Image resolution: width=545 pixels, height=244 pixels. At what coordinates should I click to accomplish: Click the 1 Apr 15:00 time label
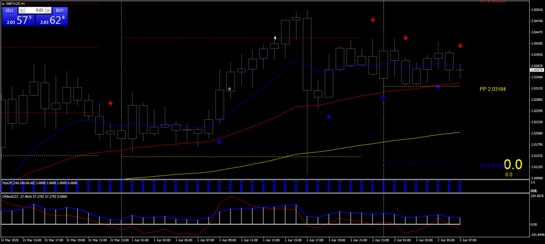(293, 240)
